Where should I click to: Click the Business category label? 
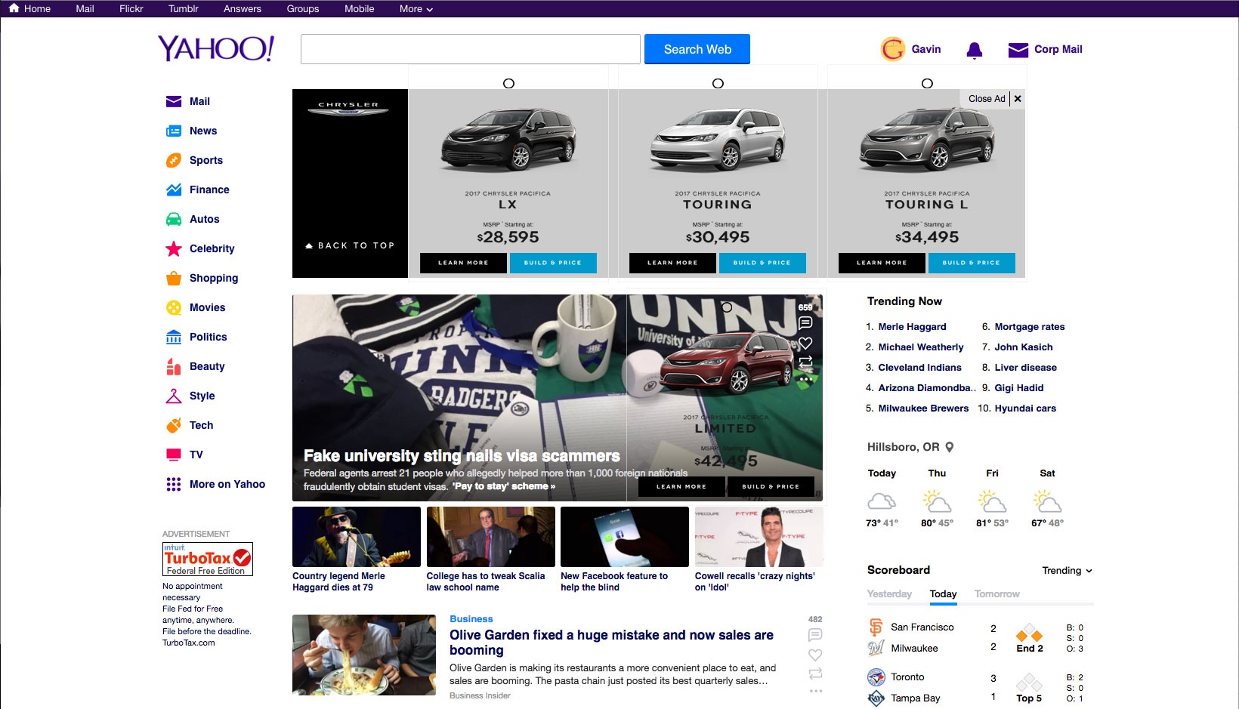pyautogui.click(x=471, y=619)
